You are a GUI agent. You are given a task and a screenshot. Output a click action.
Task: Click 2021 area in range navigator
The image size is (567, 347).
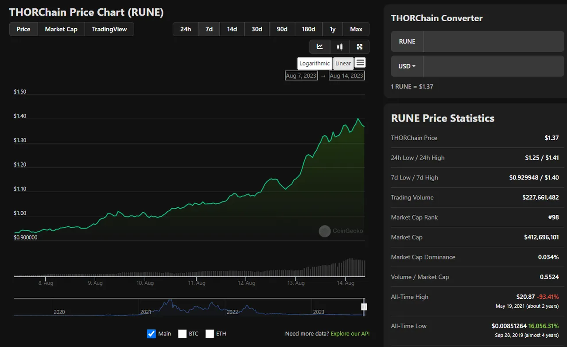[146, 312]
